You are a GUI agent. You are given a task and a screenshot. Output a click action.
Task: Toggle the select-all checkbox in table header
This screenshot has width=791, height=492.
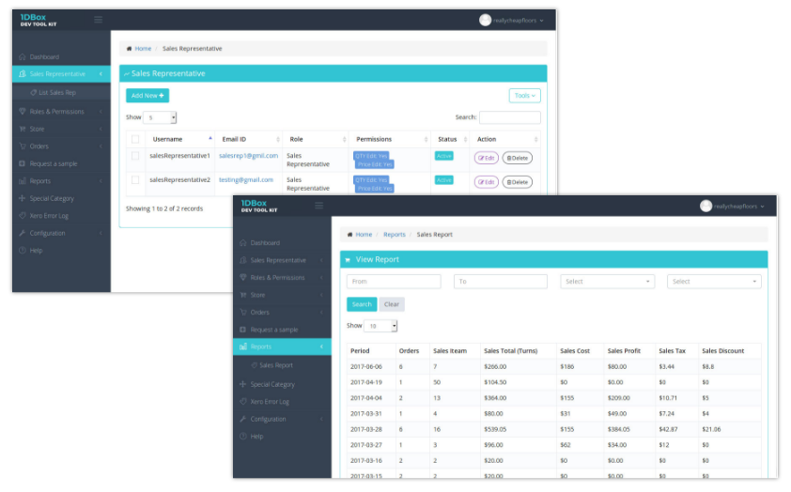[135, 139]
